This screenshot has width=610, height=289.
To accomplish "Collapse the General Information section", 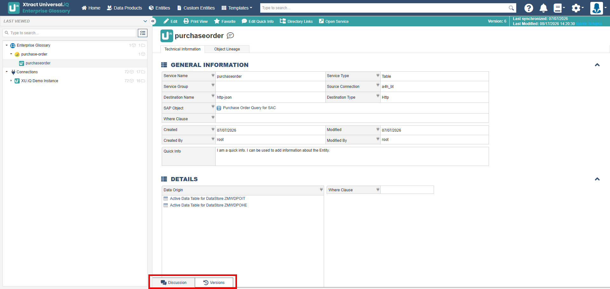I will pos(597,65).
